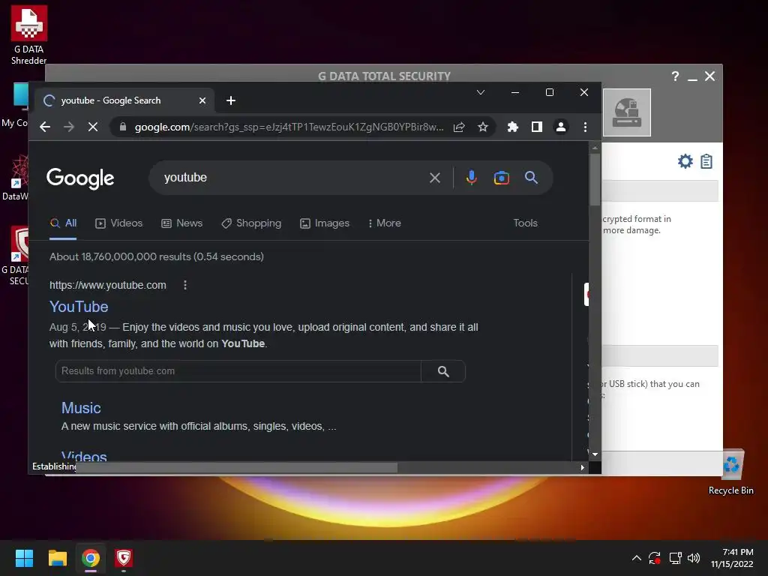The height and width of the screenshot is (576, 768).
Task: Click the forward navigation arrow in Chrome
Action: [x=69, y=127]
